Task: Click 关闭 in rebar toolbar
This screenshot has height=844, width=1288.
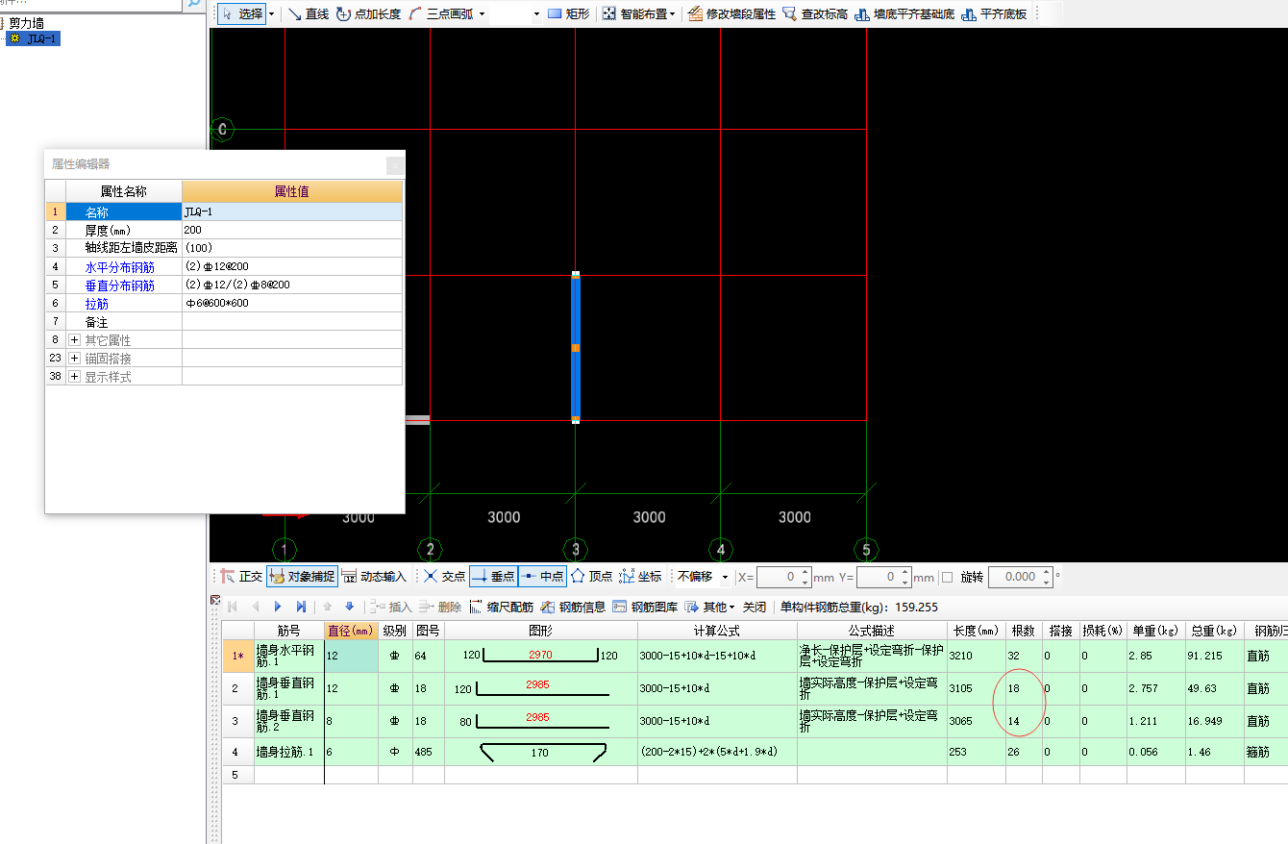Action: pyautogui.click(x=755, y=607)
